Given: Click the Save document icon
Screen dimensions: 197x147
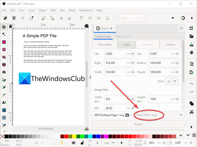Looking at the screenshot, I should pos(191,44).
